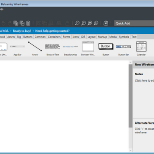Open the iOS library tab
The width and height of the screenshot is (154, 154).
point(83,37)
